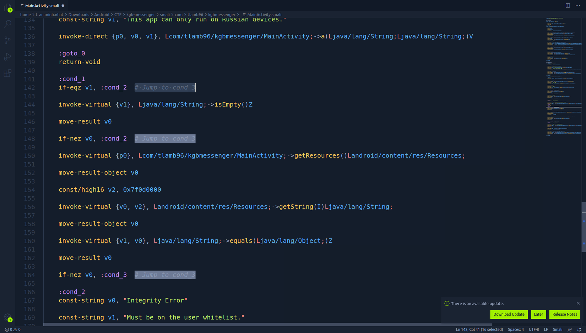
Task: Split the editor to the right
Action: pos(568,6)
